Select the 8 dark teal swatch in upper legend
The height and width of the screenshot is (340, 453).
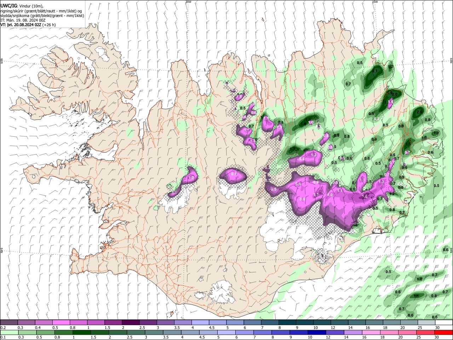287,323
